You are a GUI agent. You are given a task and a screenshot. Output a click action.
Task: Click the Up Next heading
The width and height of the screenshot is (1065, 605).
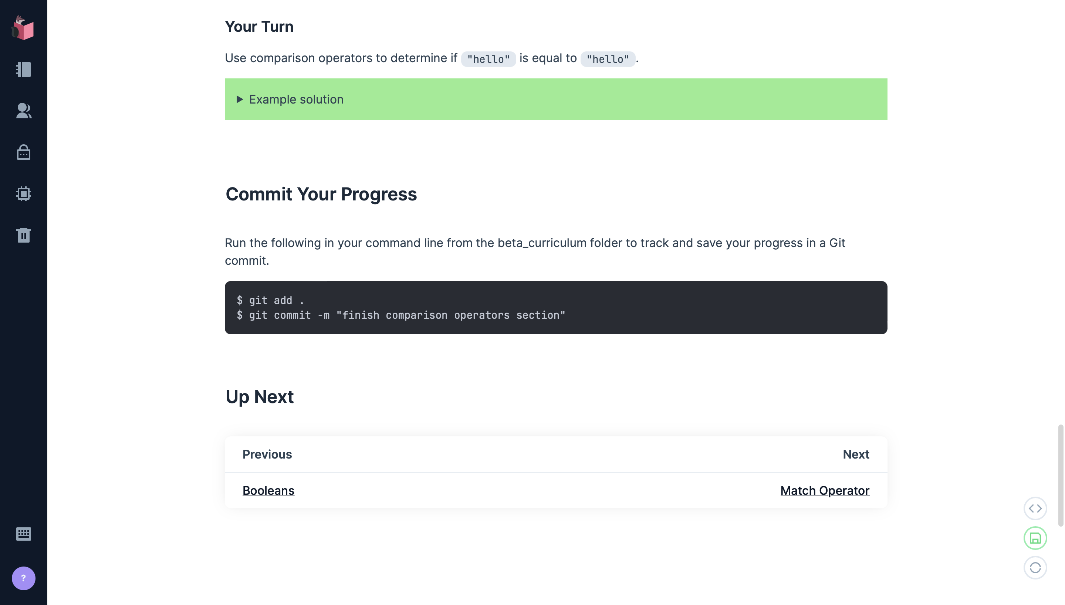point(260,396)
